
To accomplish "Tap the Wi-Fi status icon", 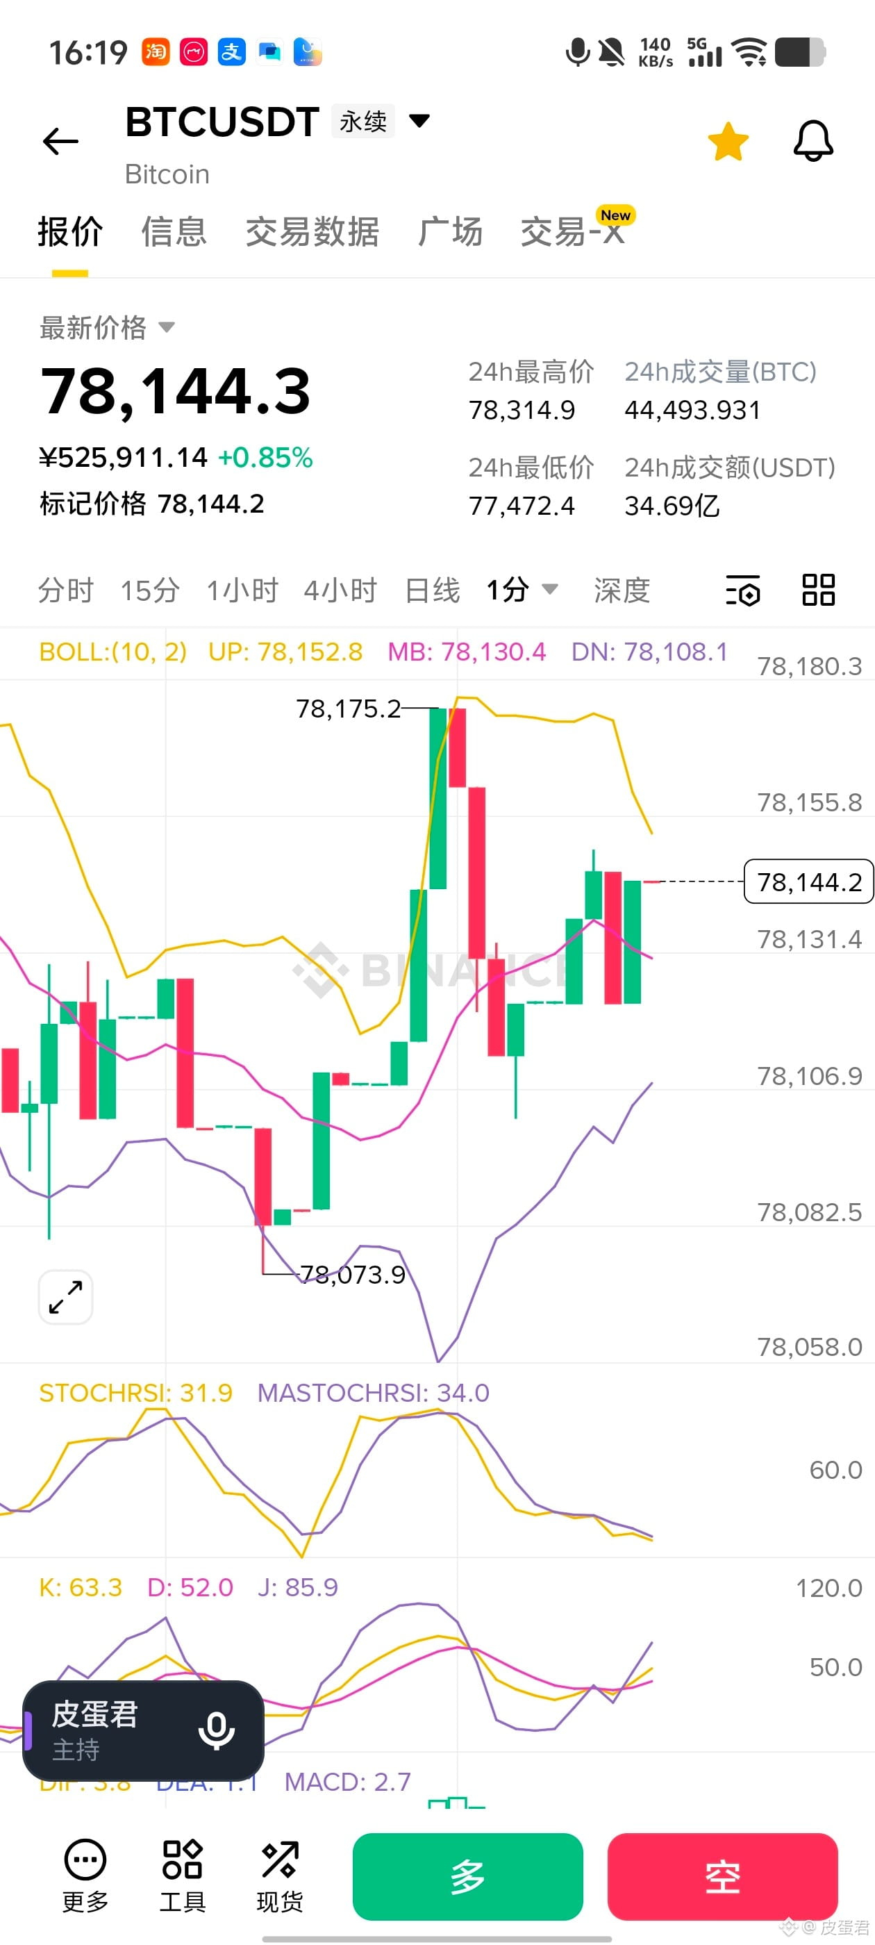I will click(750, 51).
